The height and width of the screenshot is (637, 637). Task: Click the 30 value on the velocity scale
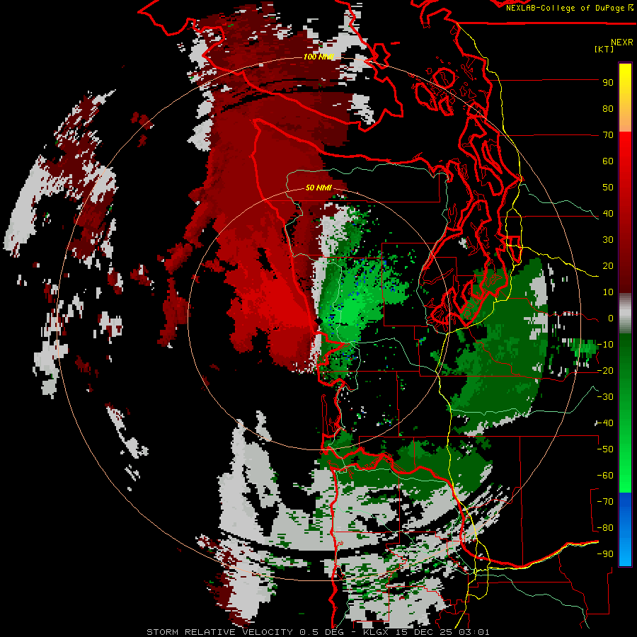[608, 240]
